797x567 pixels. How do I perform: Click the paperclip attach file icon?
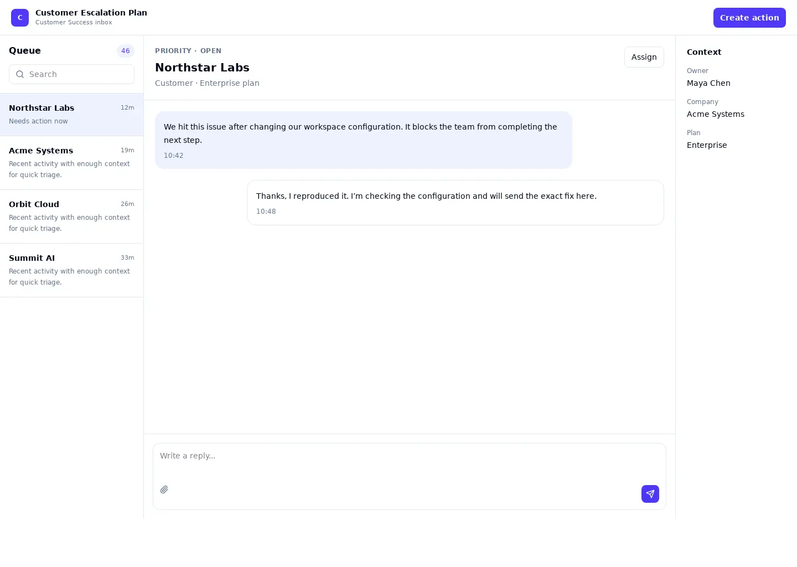pyautogui.click(x=164, y=489)
